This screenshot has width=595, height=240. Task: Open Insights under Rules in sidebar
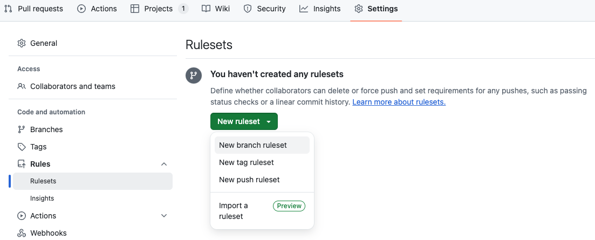pos(42,198)
